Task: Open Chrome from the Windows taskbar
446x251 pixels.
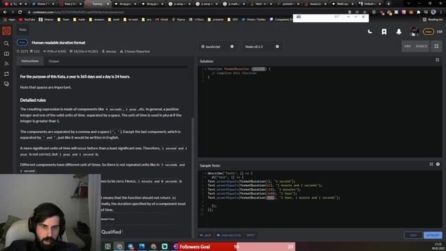Action: 119,246
